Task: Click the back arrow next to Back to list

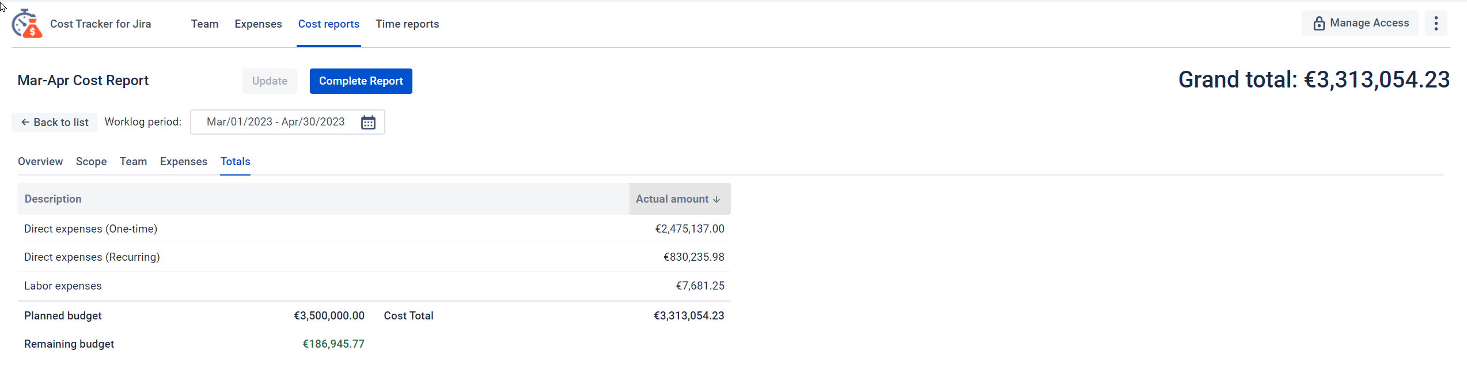Action: (x=25, y=122)
